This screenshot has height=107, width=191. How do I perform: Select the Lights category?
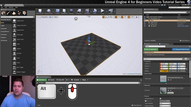pyautogui.click(x=3, y=26)
